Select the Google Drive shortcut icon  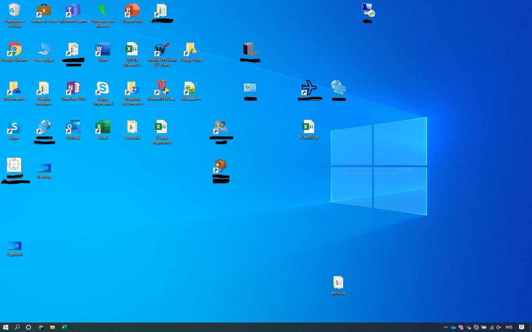[x=191, y=52]
